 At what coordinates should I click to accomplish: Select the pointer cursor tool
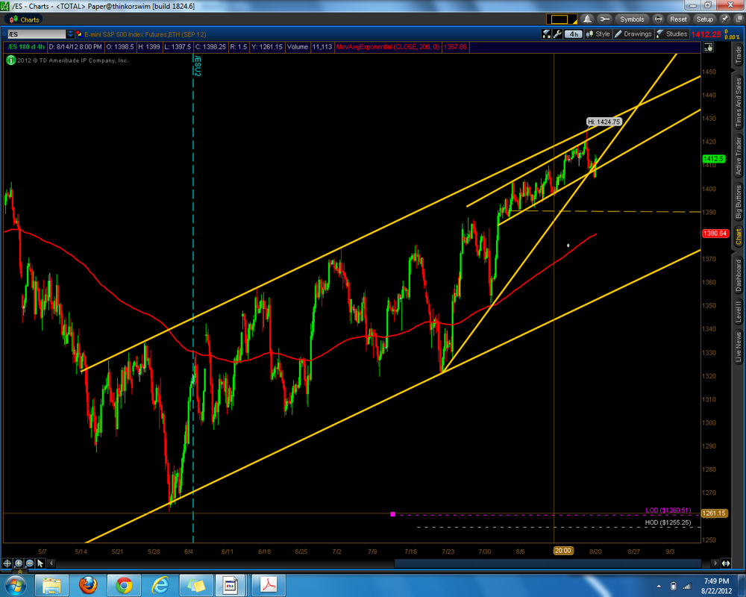coord(40,563)
